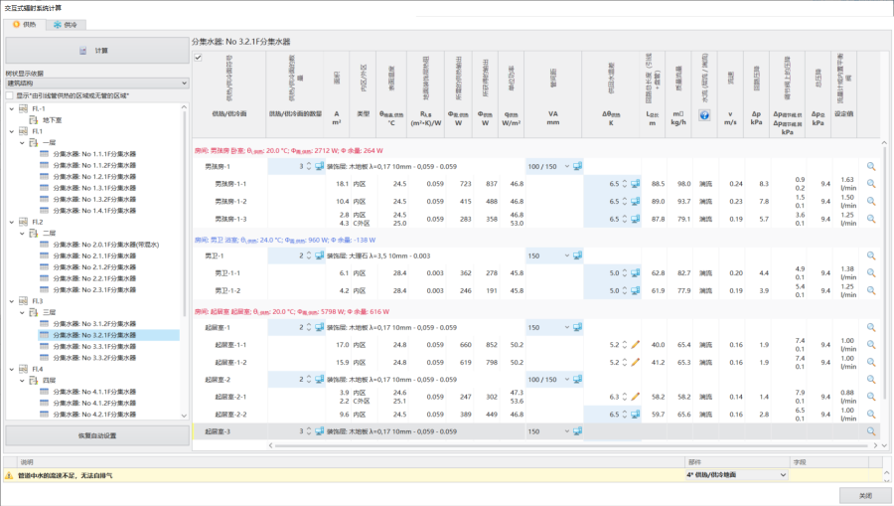Adjust temperature drop stepper for 男孩房-1-2
The width and height of the screenshot is (894, 506).
(x=625, y=202)
